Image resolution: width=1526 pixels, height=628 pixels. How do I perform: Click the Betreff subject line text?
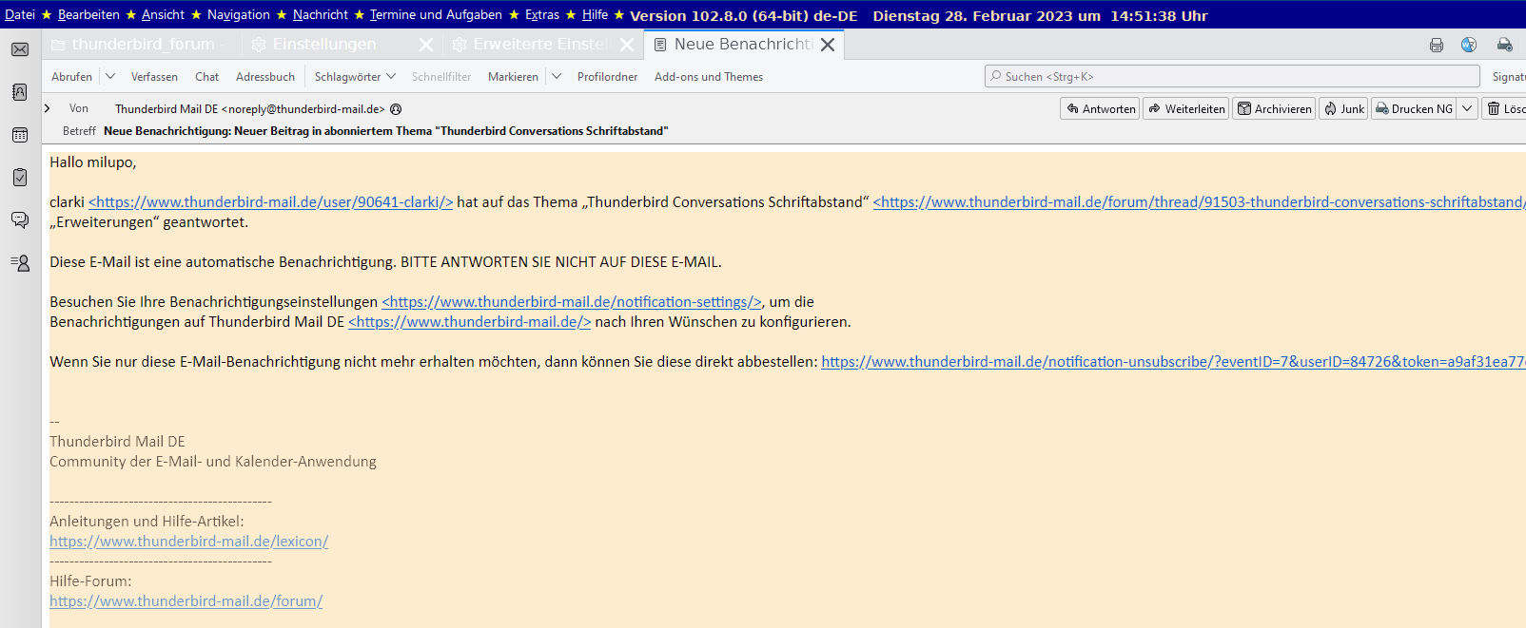pos(386,131)
